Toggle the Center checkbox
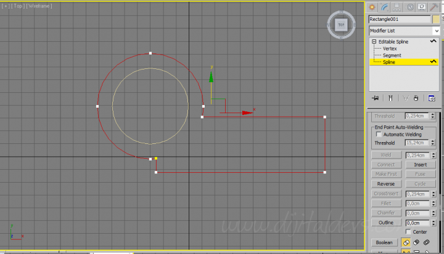The height and width of the screenshot is (254, 444). tap(408, 232)
